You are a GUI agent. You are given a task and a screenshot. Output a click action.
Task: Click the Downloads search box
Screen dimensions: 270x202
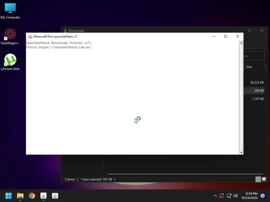(x=254, y=56)
